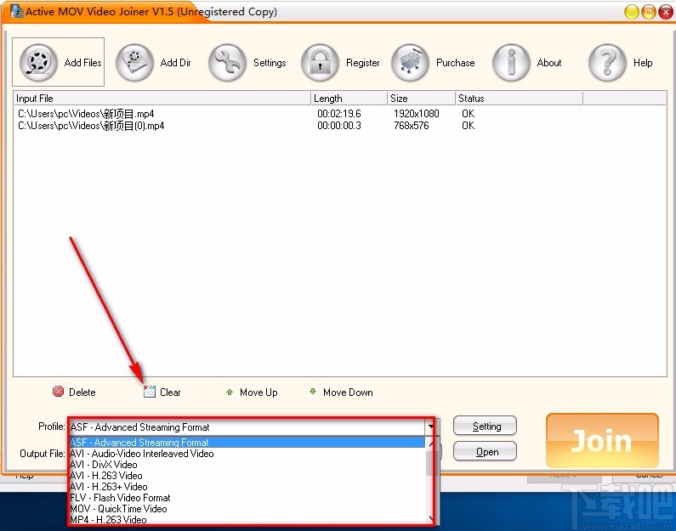Minimize the window with the yellow button
The height and width of the screenshot is (531, 676).
pos(631,12)
